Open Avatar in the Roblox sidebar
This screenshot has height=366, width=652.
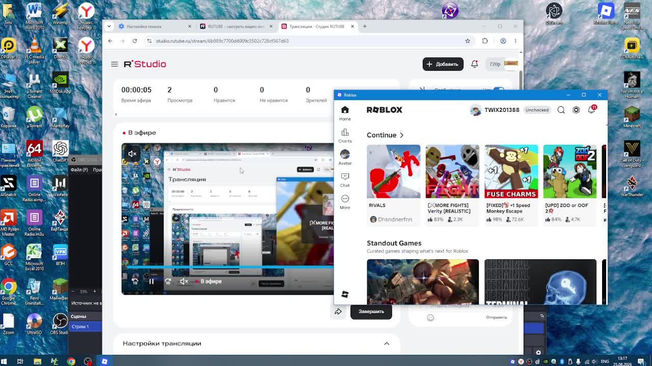click(345, 158)
